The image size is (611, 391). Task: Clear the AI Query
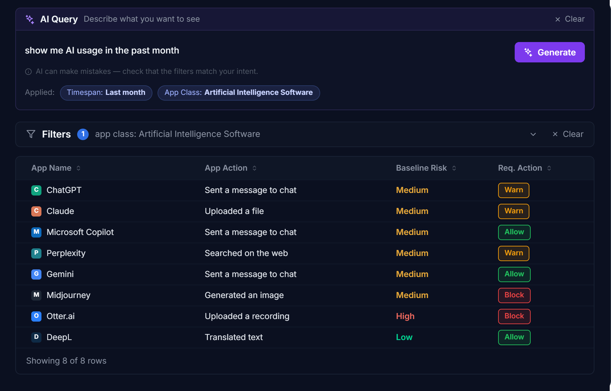click(570, 19)
